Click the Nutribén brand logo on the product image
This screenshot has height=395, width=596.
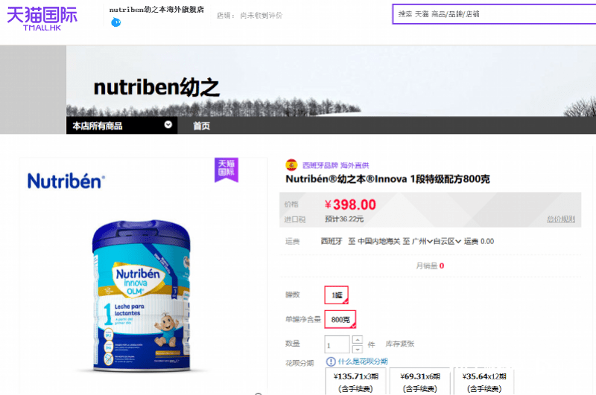[x=66, y=181]
